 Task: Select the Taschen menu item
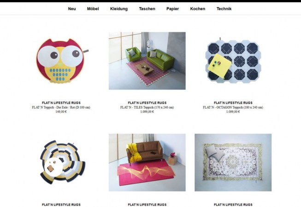point(147,9)
